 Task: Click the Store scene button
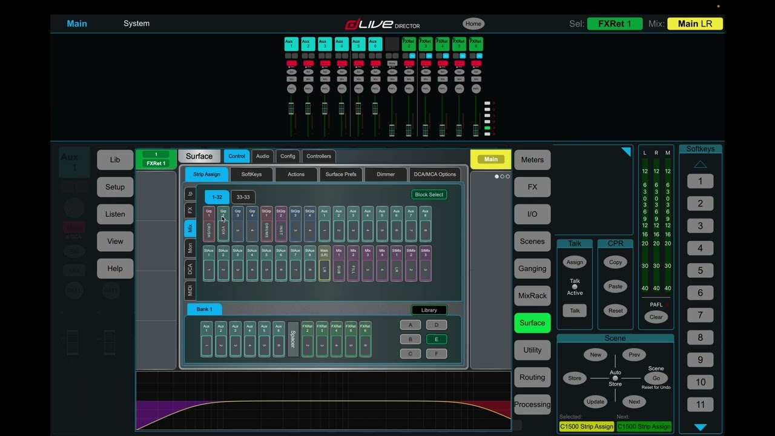coord(575,378)
